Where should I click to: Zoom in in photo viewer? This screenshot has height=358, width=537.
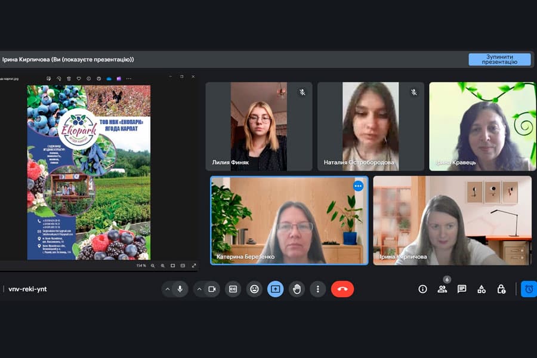point(163,266)
